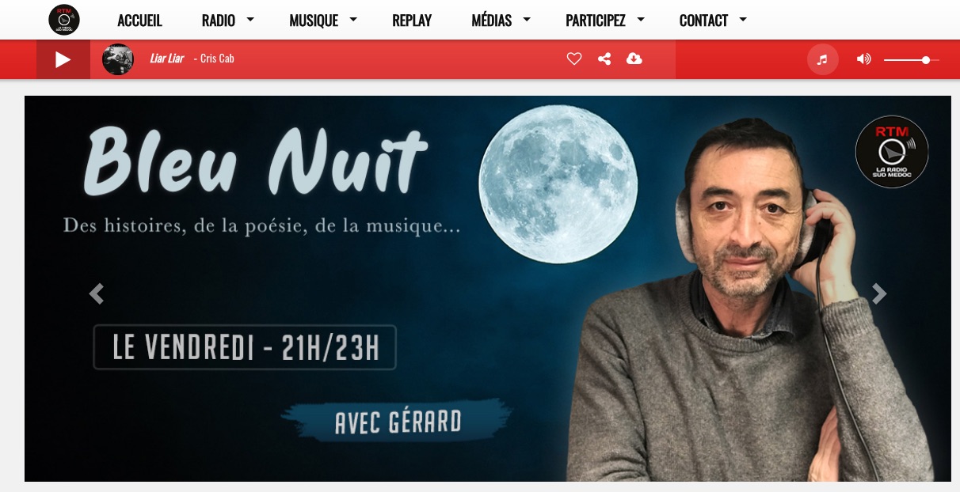This screenshot has width=960, height=492.
Task: Expand the MÉDIAS dropdown arrow
Action: click(x=527, y=20)
